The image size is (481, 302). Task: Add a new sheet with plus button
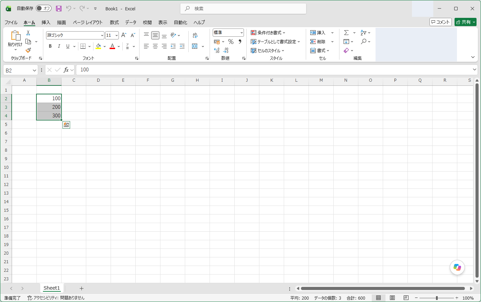coord(81,288)
